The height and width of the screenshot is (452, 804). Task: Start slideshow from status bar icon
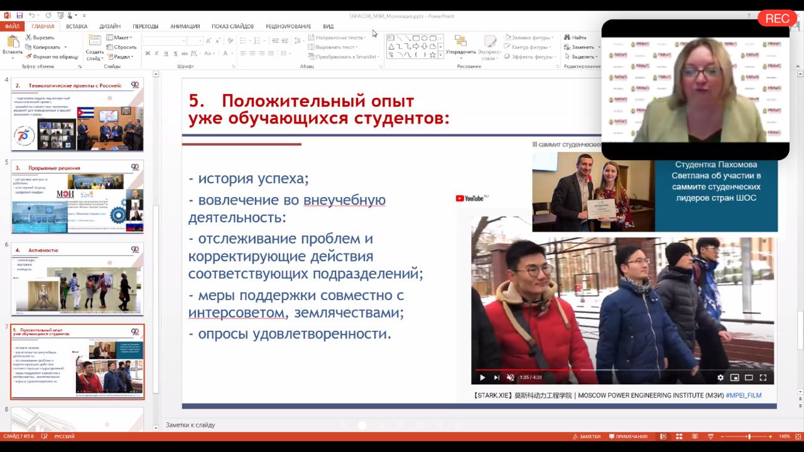coord(710,436)
